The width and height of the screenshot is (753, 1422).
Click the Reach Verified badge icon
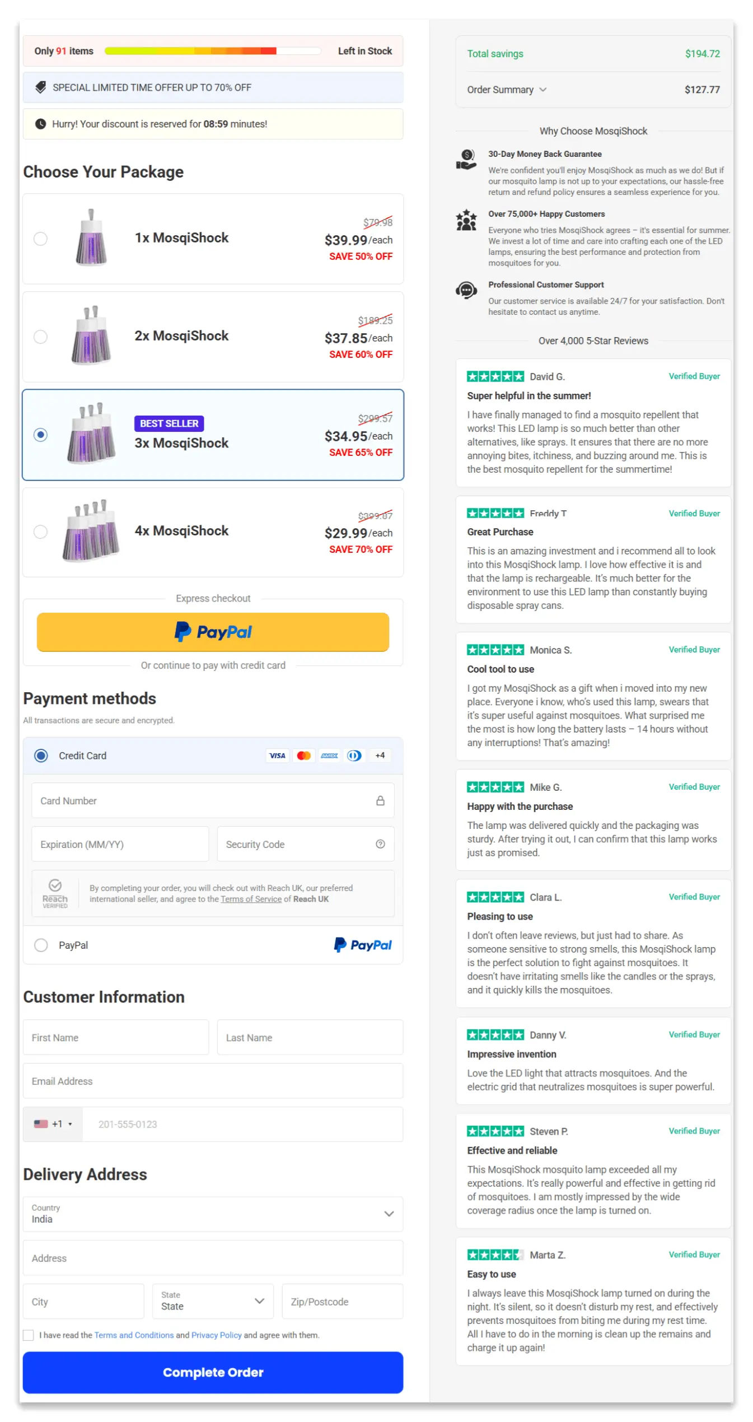(55, 894)
